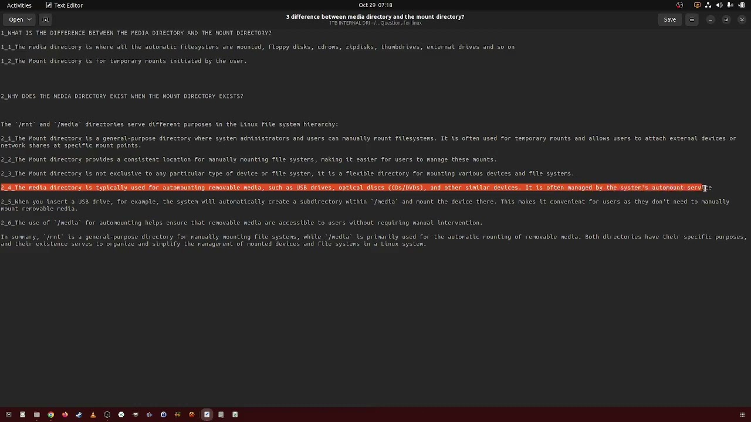The image size is (751, 422).
Task: Click heading '2_WHY DOES THE MEDIA DIRECTORY EXIST'
Action: tap(122, 96)
